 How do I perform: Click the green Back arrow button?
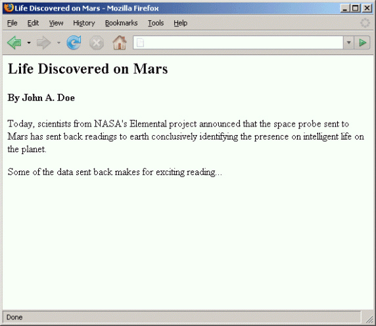pyautogui.click(x=14, y=43)
